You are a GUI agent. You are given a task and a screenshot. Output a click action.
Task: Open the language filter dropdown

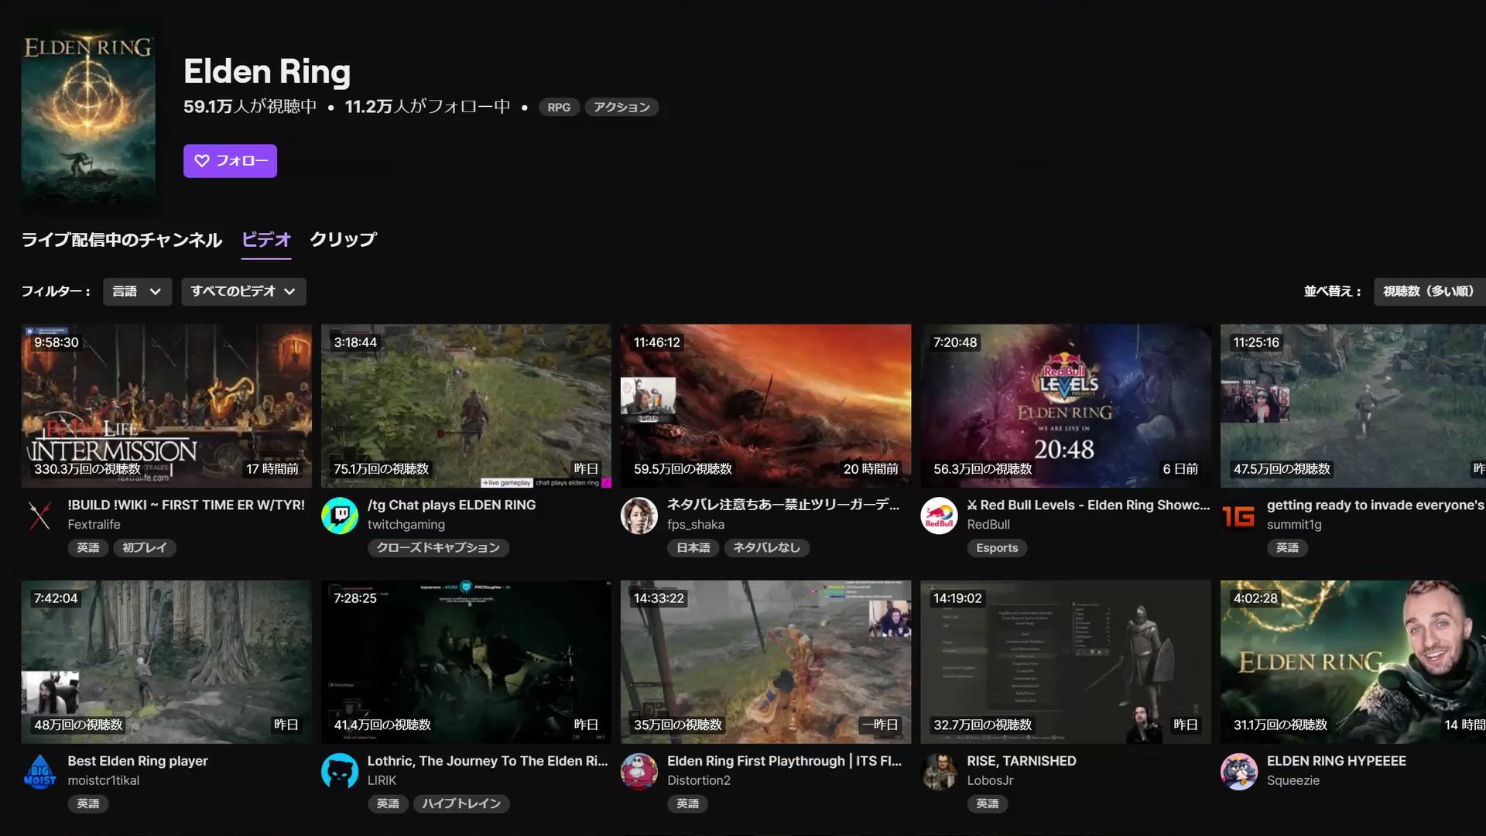coord(137,292)
